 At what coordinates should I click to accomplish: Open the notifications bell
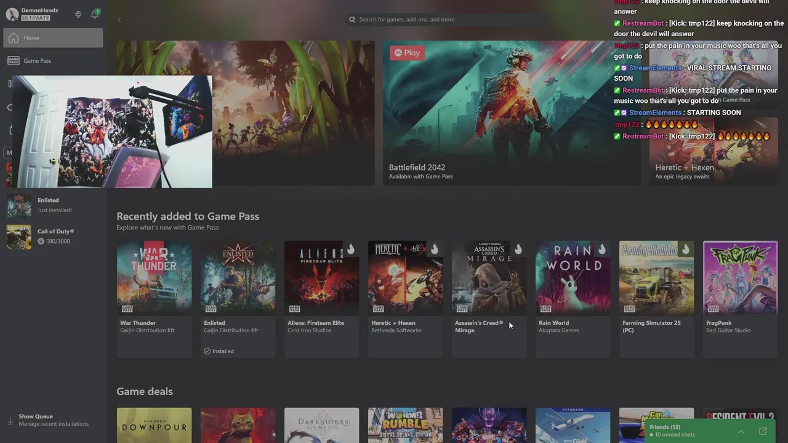click(x=95, y=14)
